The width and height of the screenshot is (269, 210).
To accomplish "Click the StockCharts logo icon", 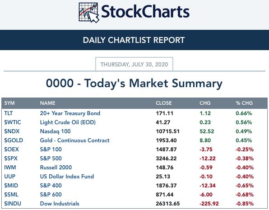I will pos(89,13).
